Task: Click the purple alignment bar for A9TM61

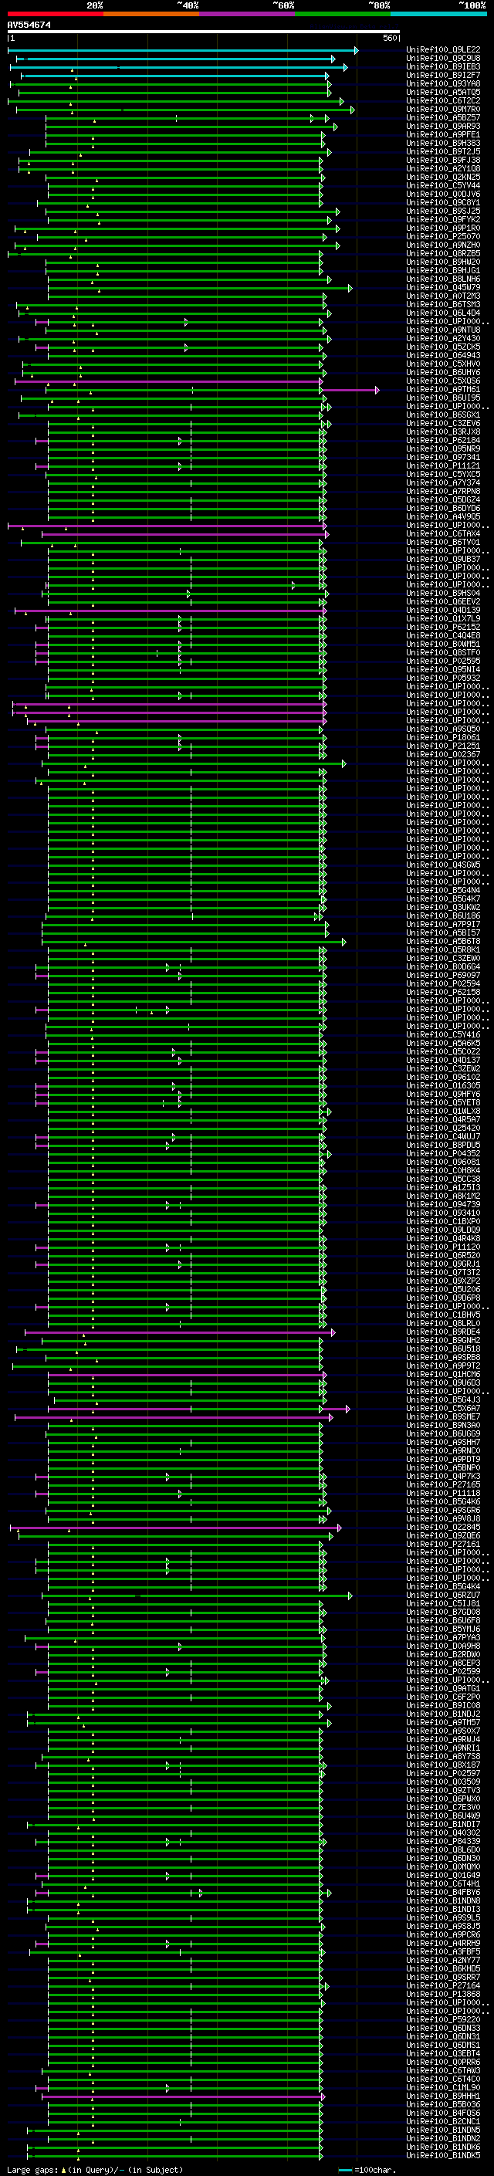Action: tap(351, 389)
